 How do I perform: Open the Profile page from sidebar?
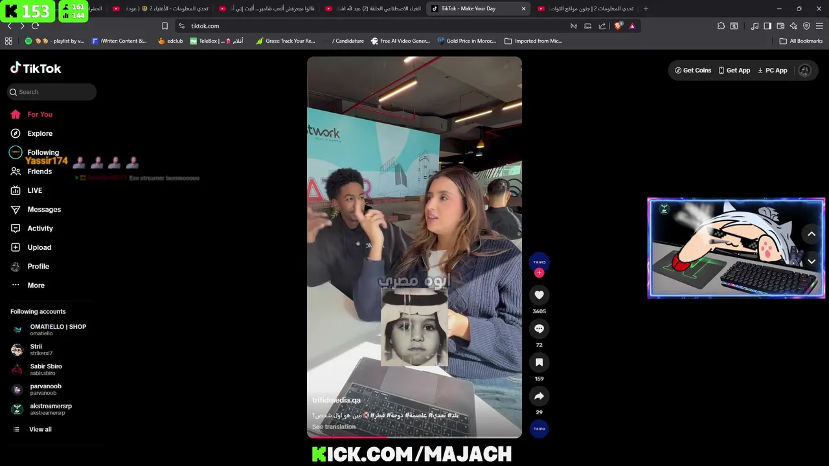point(30,267)
